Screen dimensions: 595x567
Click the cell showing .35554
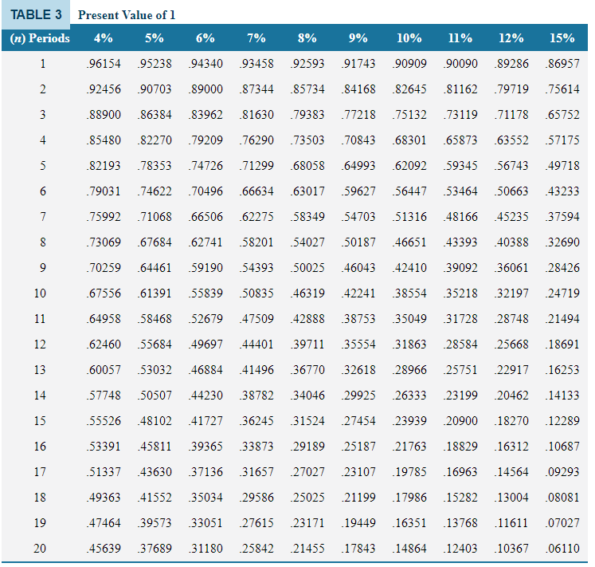(358, 345)
